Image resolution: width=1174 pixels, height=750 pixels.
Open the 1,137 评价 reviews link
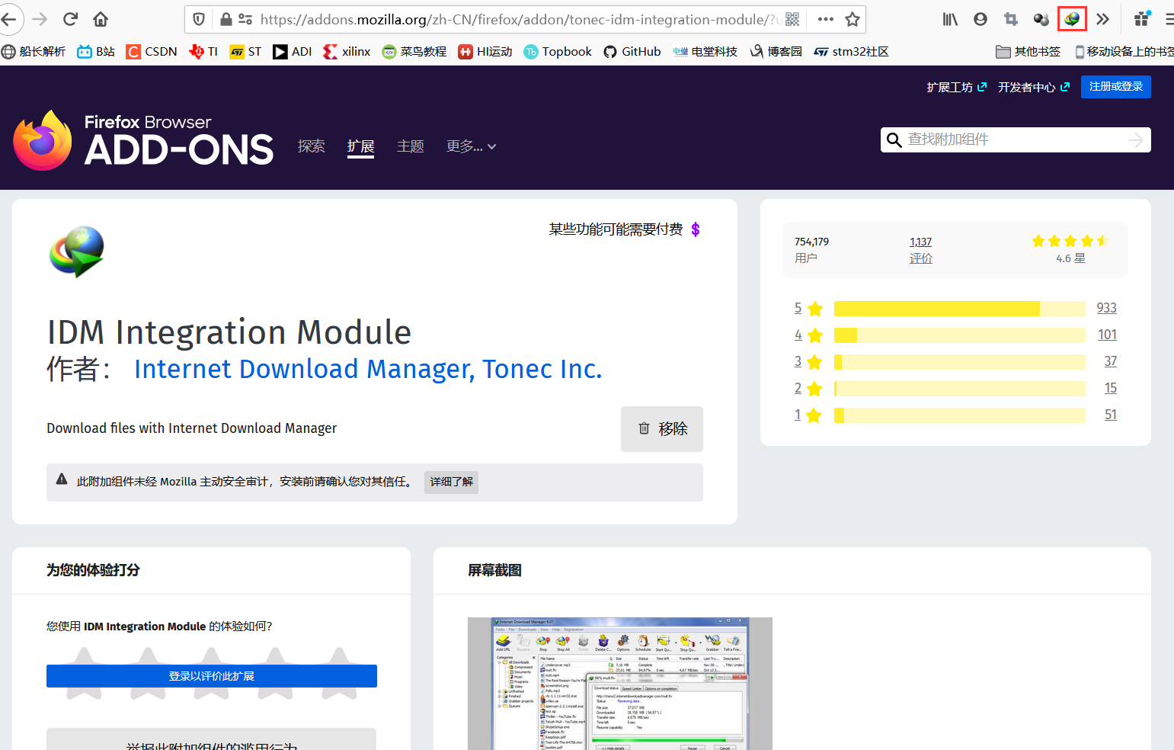(920, 249)
